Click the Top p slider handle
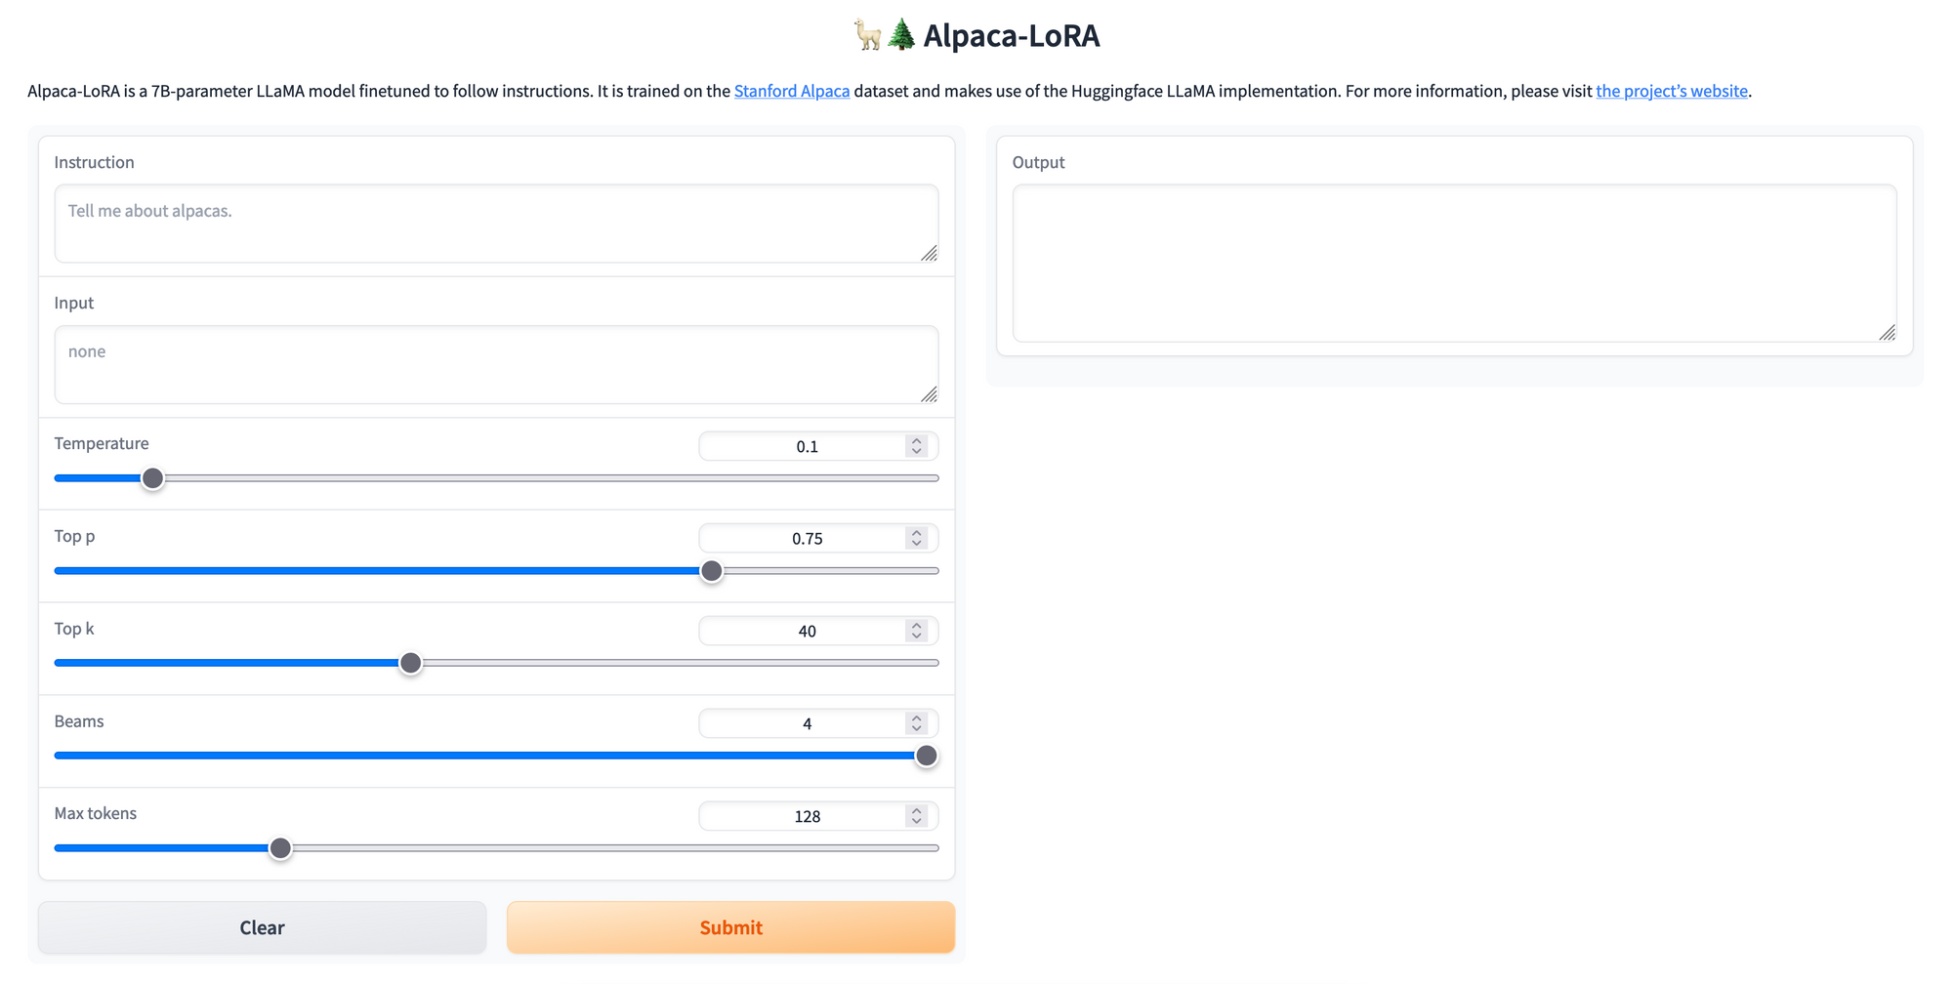Viewport: 1953px width, 984px height. click(712, 571)
